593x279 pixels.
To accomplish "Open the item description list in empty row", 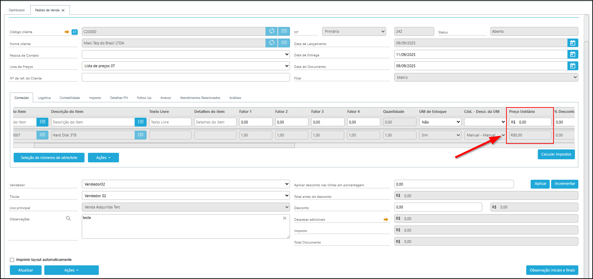I will point(140,122).
